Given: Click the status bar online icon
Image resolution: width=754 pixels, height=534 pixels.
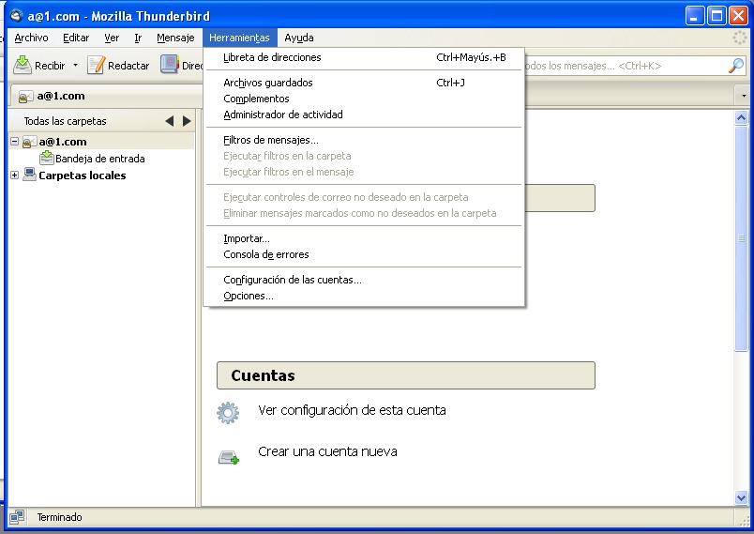Looking at the screenshot, I should 16,517.
